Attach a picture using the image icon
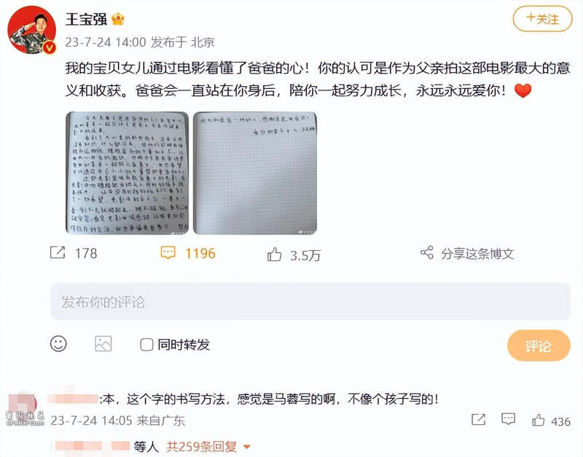Screen dimensions: 583x457 coord(103,343)
